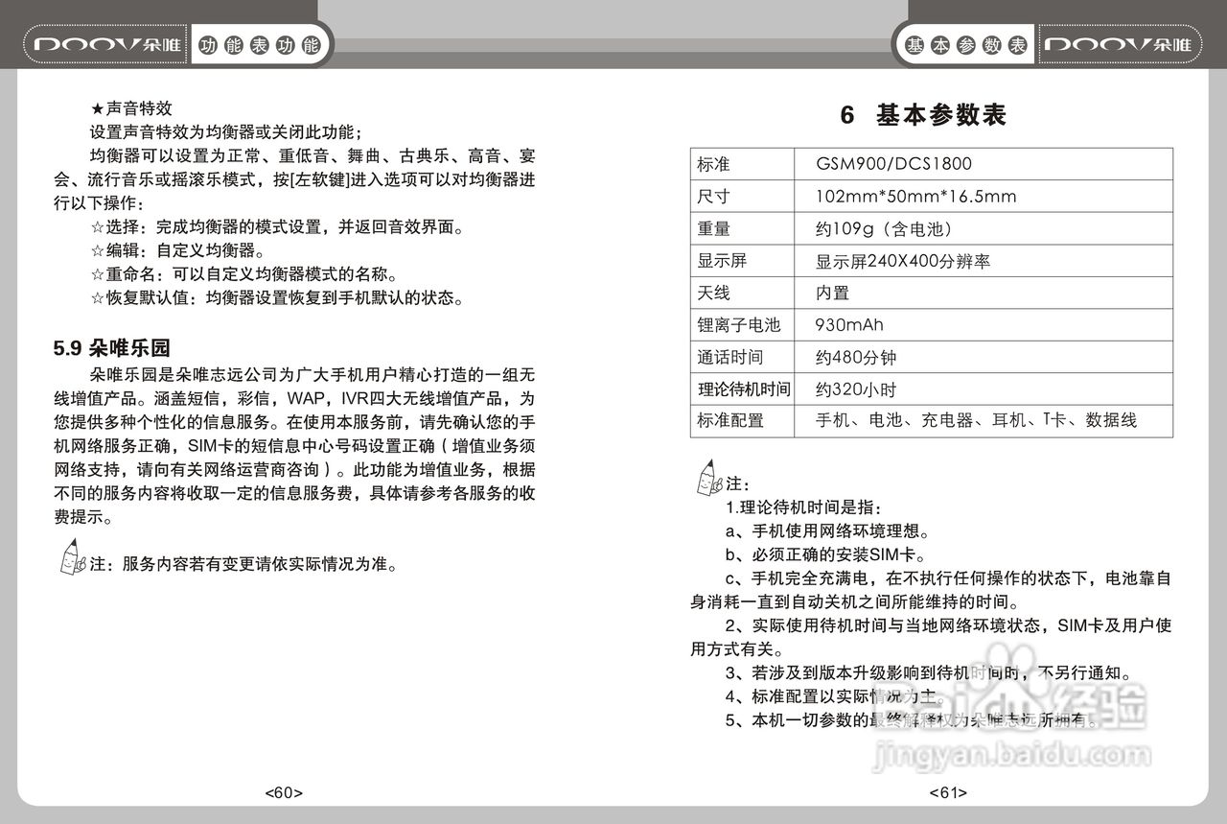Select the 基本参数表 header tab
1227x824 pixels.
964,43
